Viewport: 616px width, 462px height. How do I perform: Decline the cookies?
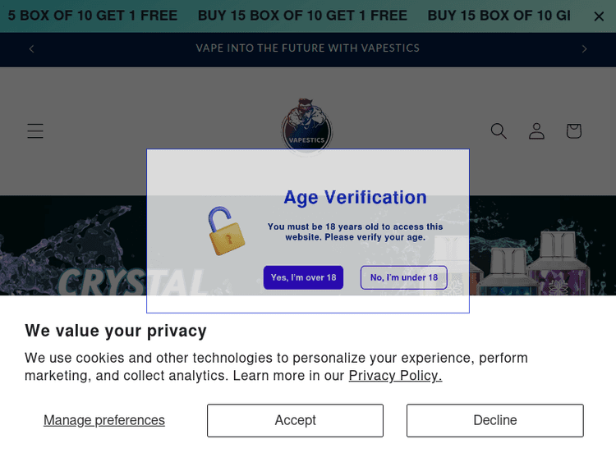[x=494, y=420]
